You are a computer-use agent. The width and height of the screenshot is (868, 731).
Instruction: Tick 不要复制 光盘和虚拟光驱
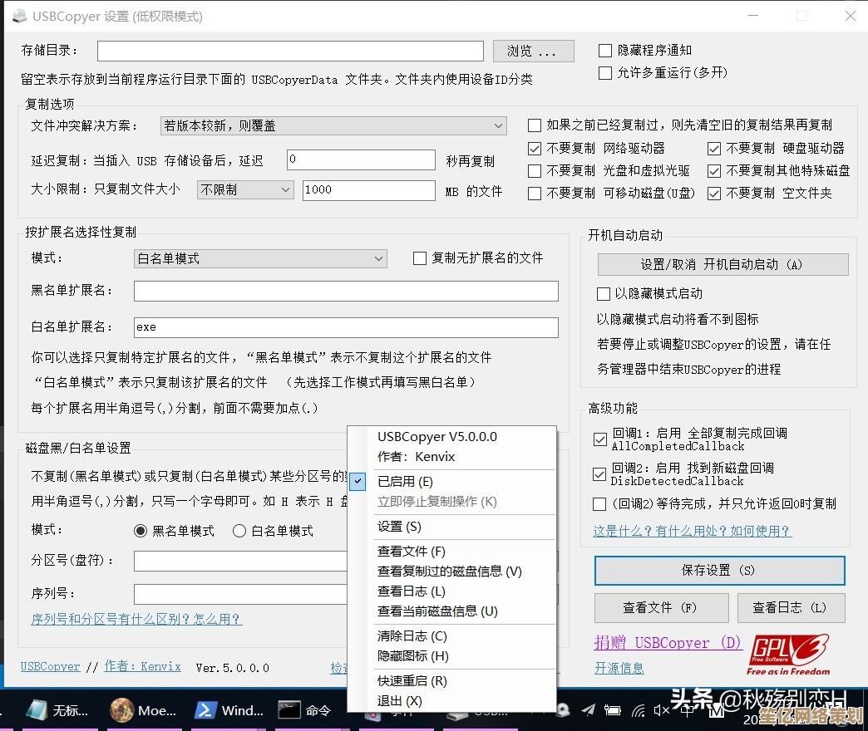tap(535, 171)
